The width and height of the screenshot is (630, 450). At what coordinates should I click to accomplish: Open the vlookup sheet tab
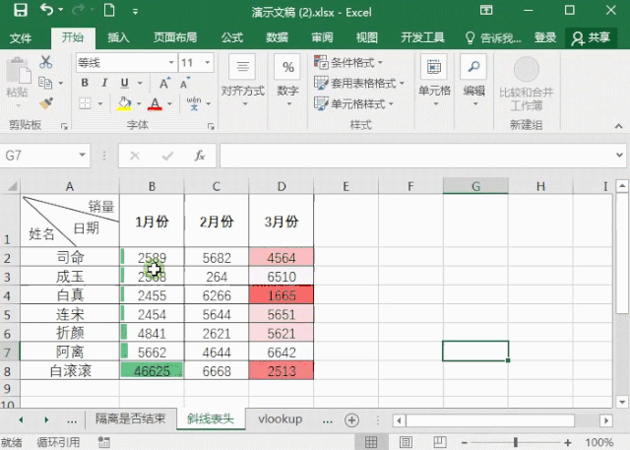click(280, 419)
